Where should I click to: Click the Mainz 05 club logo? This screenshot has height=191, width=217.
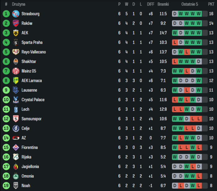coord(15,71)
